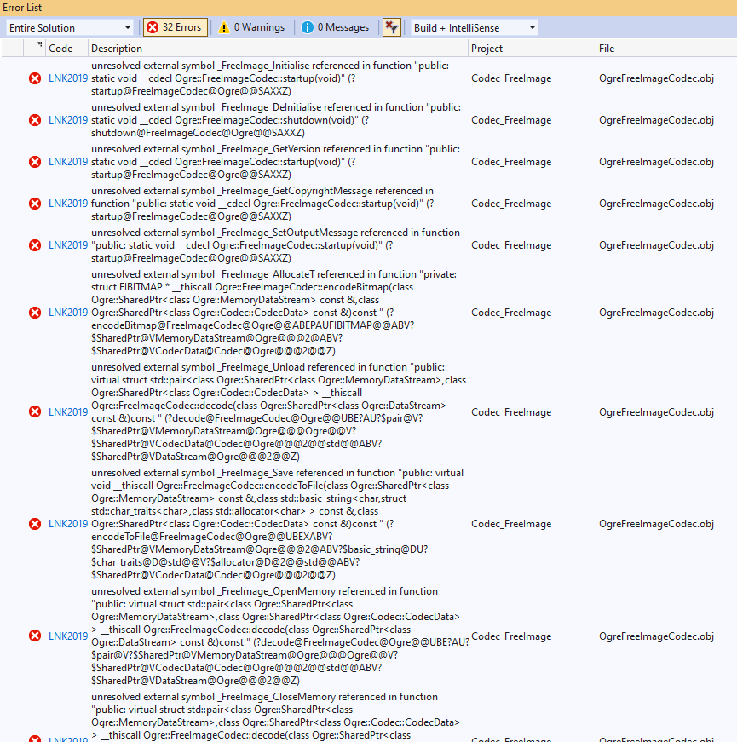Toggle the 0 Warnings filter button
737x742 pixels.
click(251, 27)
